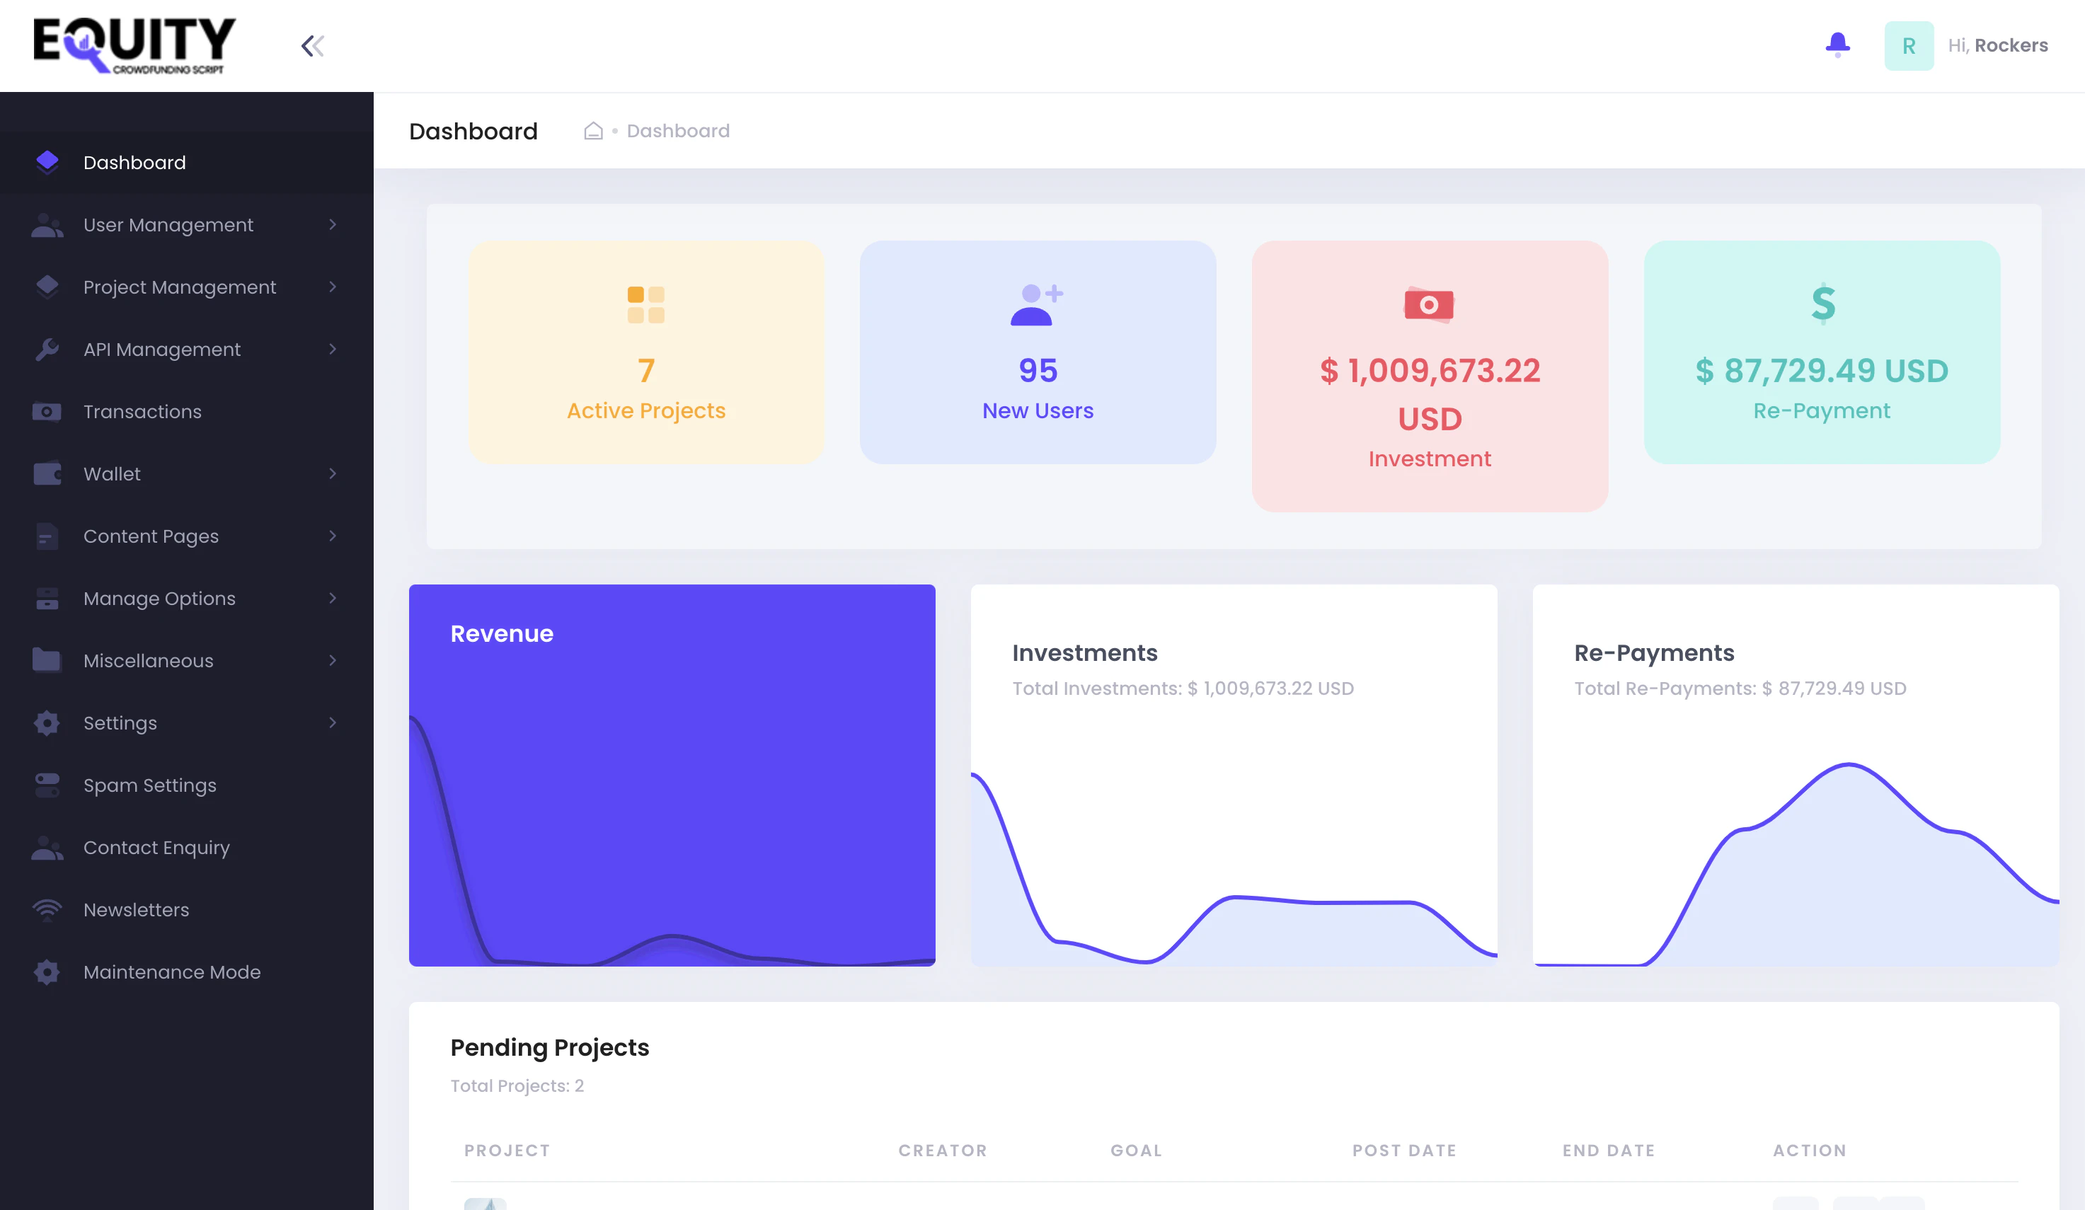Viewport: 2085px width, 1210px height.
Task: Click the R avatar near Hi, Rockers
Action: pyautogui.click(x=1909, y=45)
